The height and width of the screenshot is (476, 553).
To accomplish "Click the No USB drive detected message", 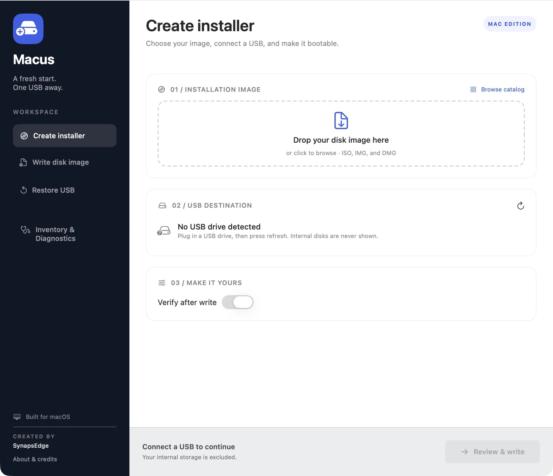I will pos(219,227).
